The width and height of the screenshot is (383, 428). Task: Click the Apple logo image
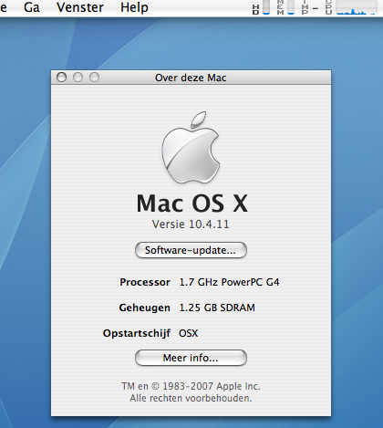pos(191,148)
